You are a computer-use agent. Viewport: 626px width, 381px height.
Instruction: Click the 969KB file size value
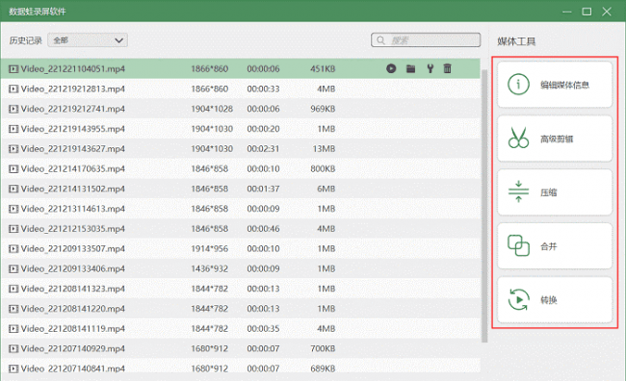[x=323, y=109]
